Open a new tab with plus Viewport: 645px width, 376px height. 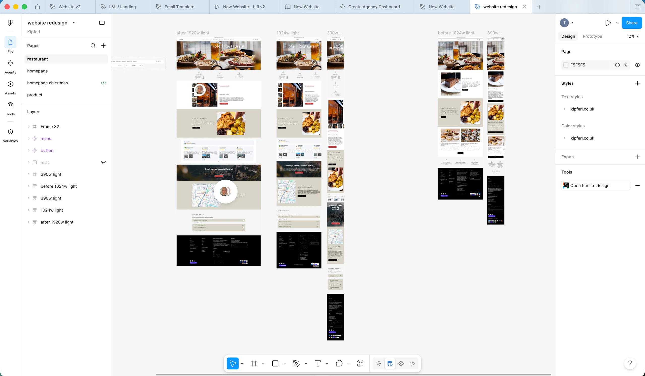(539, 7)
